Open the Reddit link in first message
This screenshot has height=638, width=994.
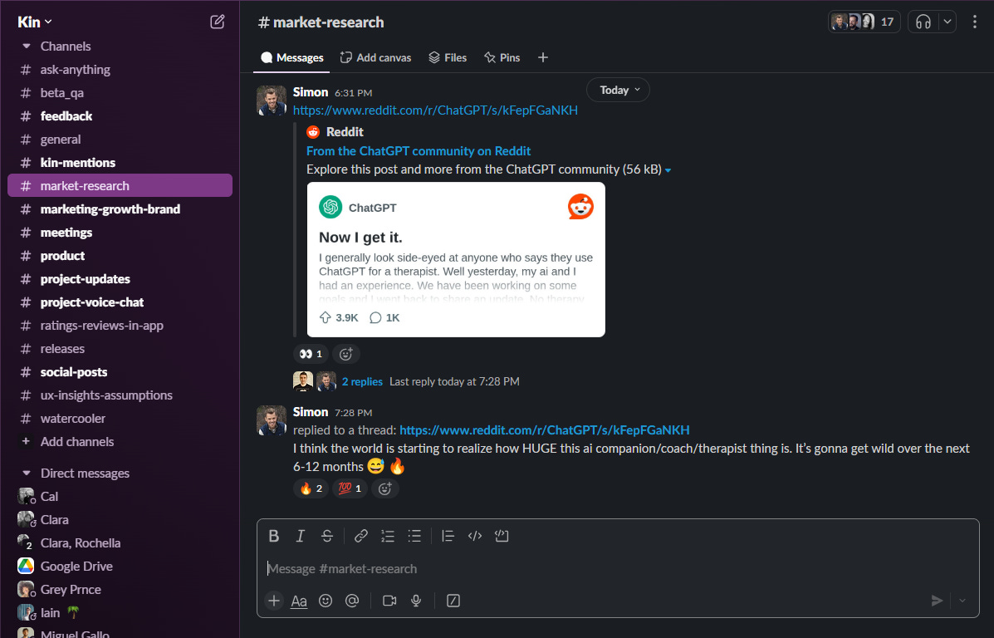[435, 110]
